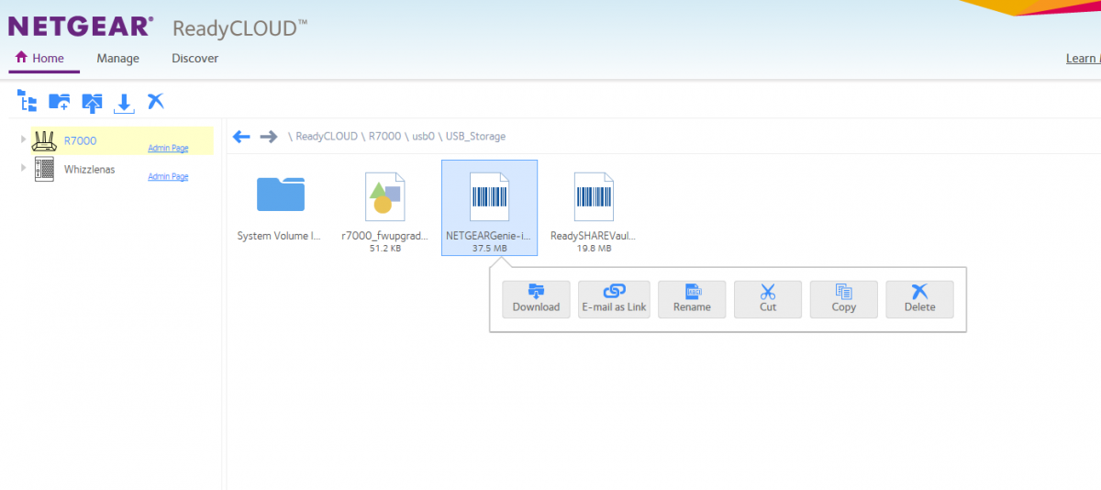Click the folder tree view toolbar icon
The width and height of the screenshot is (1101, 490).
(x=28, y=101)
